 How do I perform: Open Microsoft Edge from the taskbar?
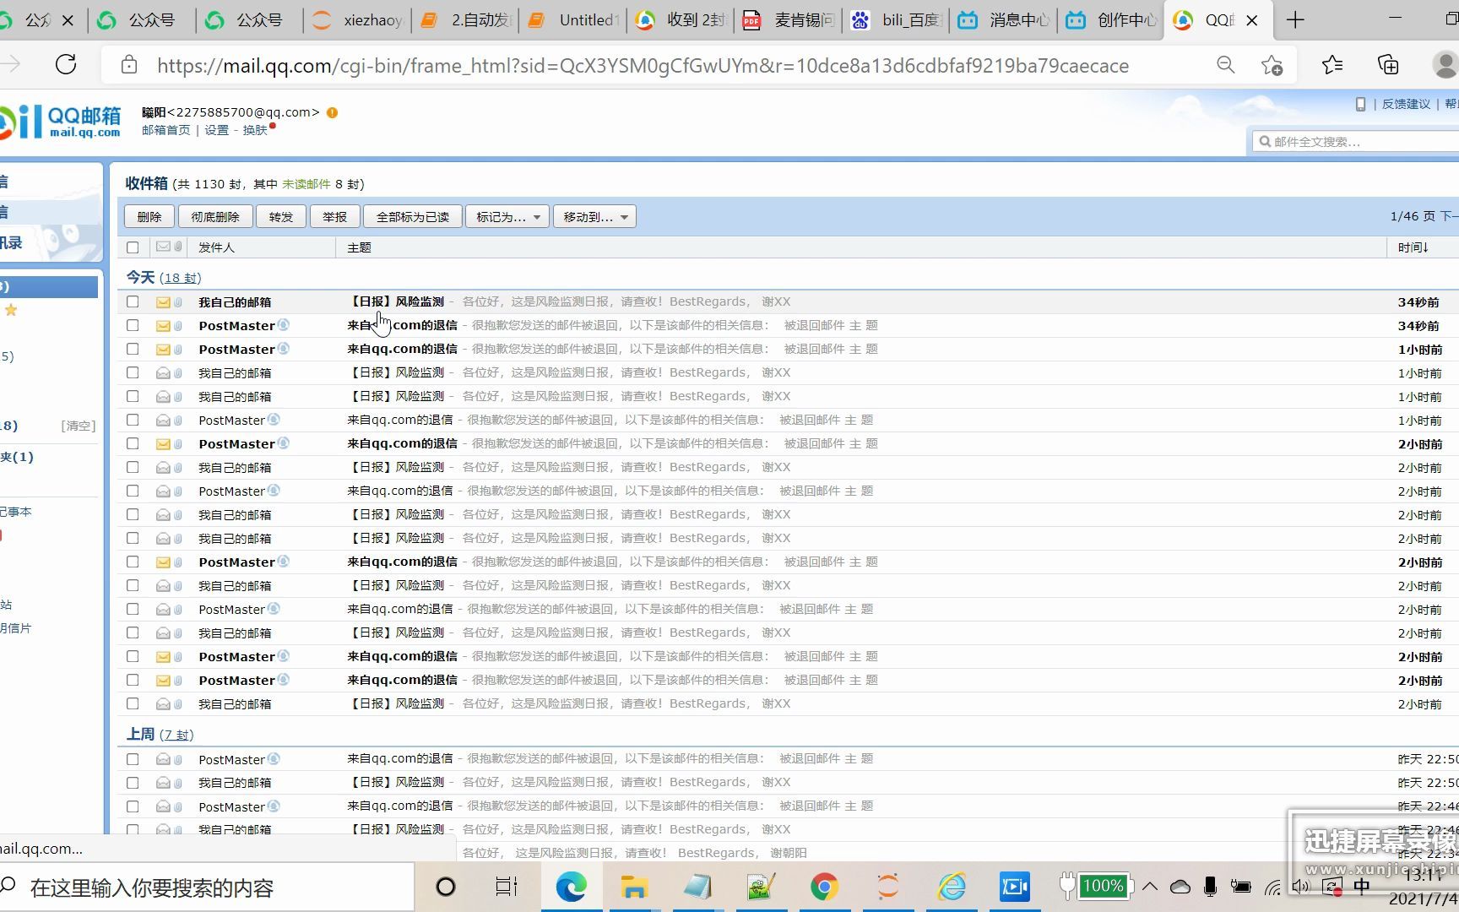click(572, 887)
